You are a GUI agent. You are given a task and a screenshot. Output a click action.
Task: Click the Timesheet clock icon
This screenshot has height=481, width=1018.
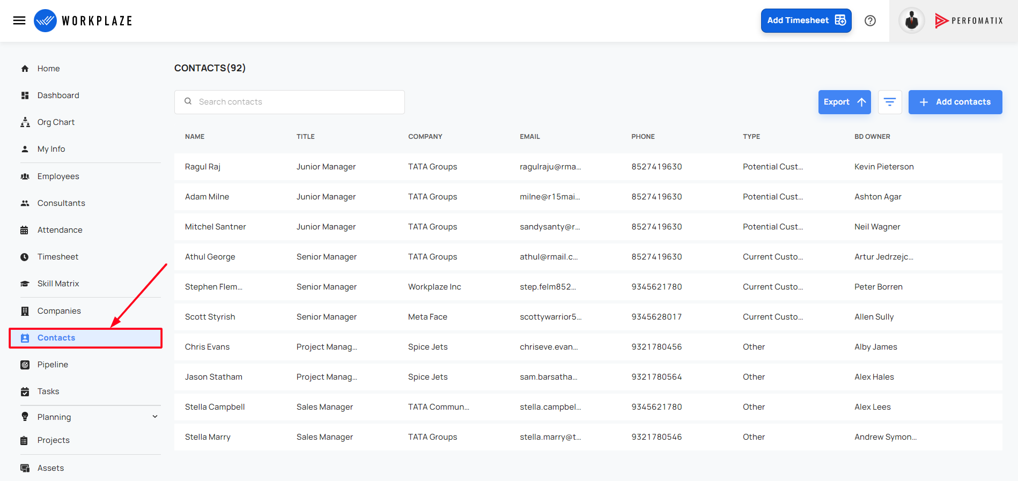click(25, 257)
